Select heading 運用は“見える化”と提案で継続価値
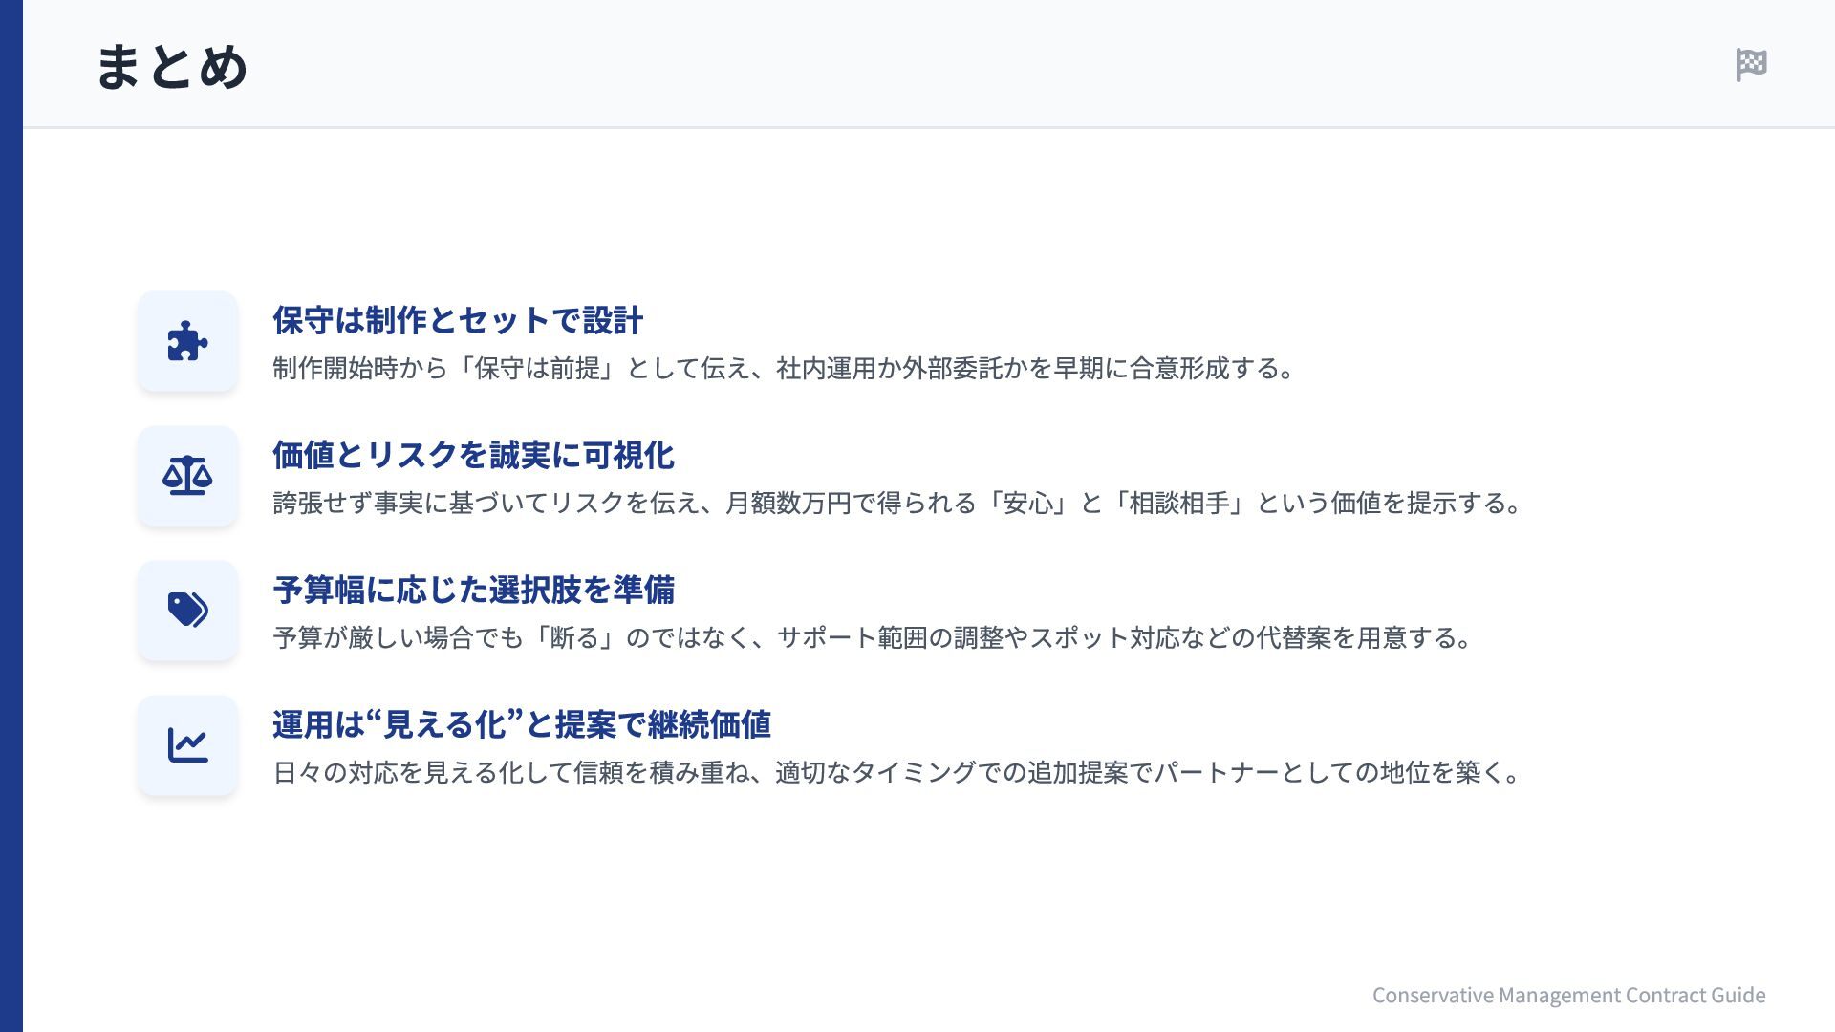 pos(522,724)
